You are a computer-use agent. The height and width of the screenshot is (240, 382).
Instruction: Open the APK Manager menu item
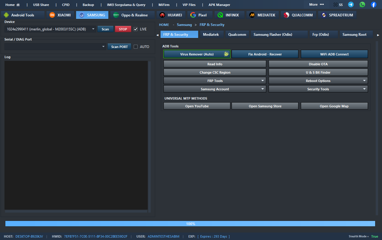coord(219,5)
